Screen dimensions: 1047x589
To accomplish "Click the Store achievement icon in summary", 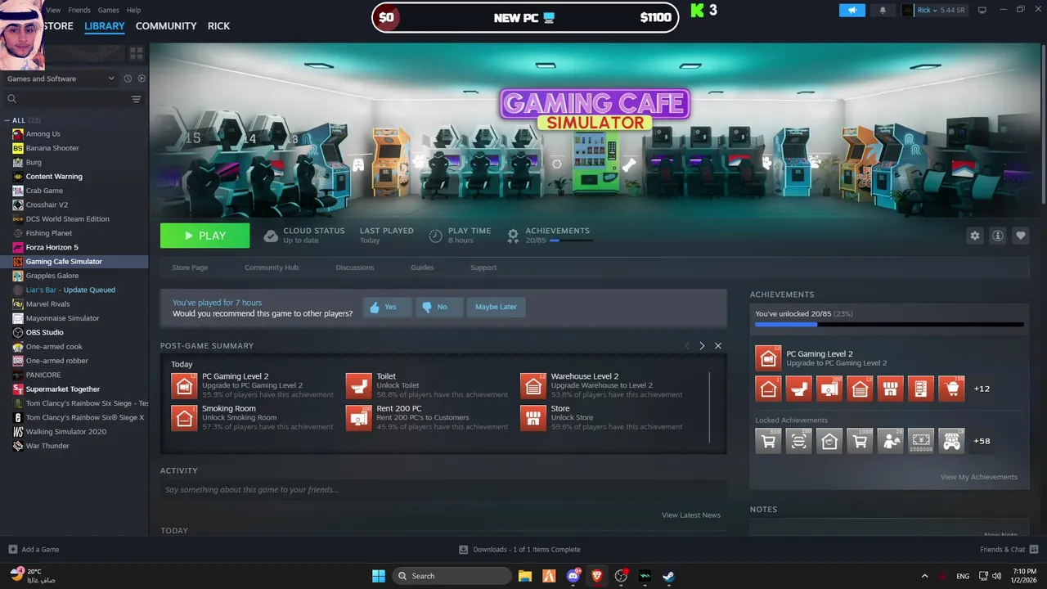I will (533, 418).
